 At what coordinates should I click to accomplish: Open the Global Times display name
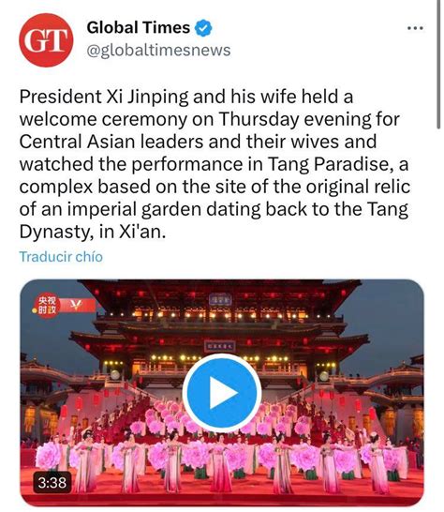click(139, 27)
